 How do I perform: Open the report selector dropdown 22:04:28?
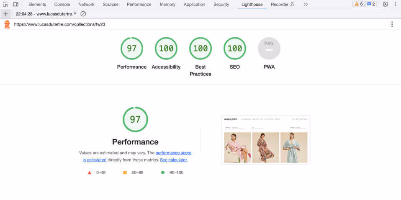pyautogui.click(x=46, y=14)
